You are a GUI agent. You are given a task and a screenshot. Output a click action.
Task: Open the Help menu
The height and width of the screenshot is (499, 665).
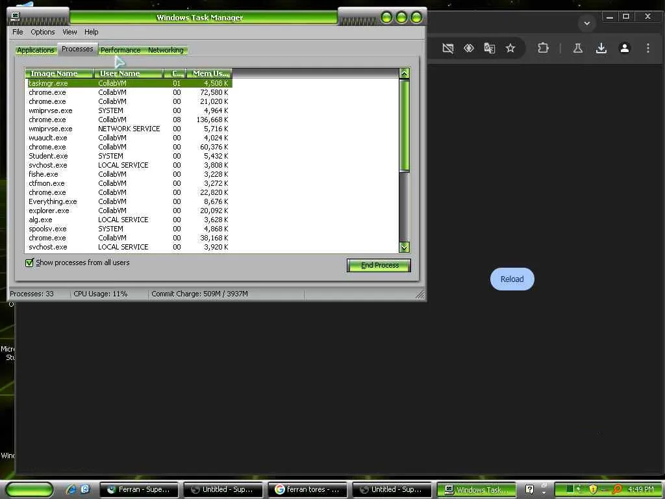[x=91, y=32]
